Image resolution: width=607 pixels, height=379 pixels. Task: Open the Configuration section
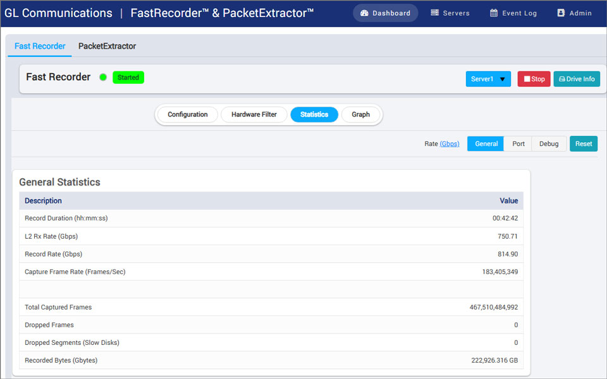click(x=188, y=114)
